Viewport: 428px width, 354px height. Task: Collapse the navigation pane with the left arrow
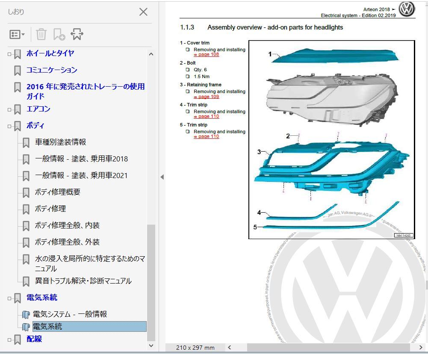click(162, 177)
